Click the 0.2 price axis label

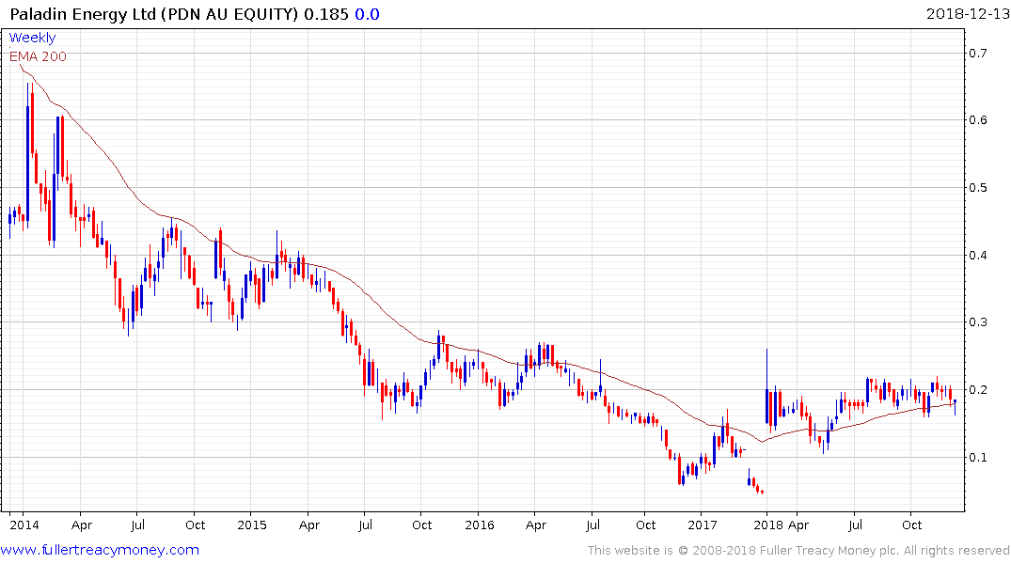978,390
